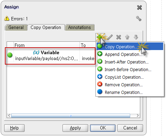
Task: Choose Append Operation... from menu
Action: 130,54
